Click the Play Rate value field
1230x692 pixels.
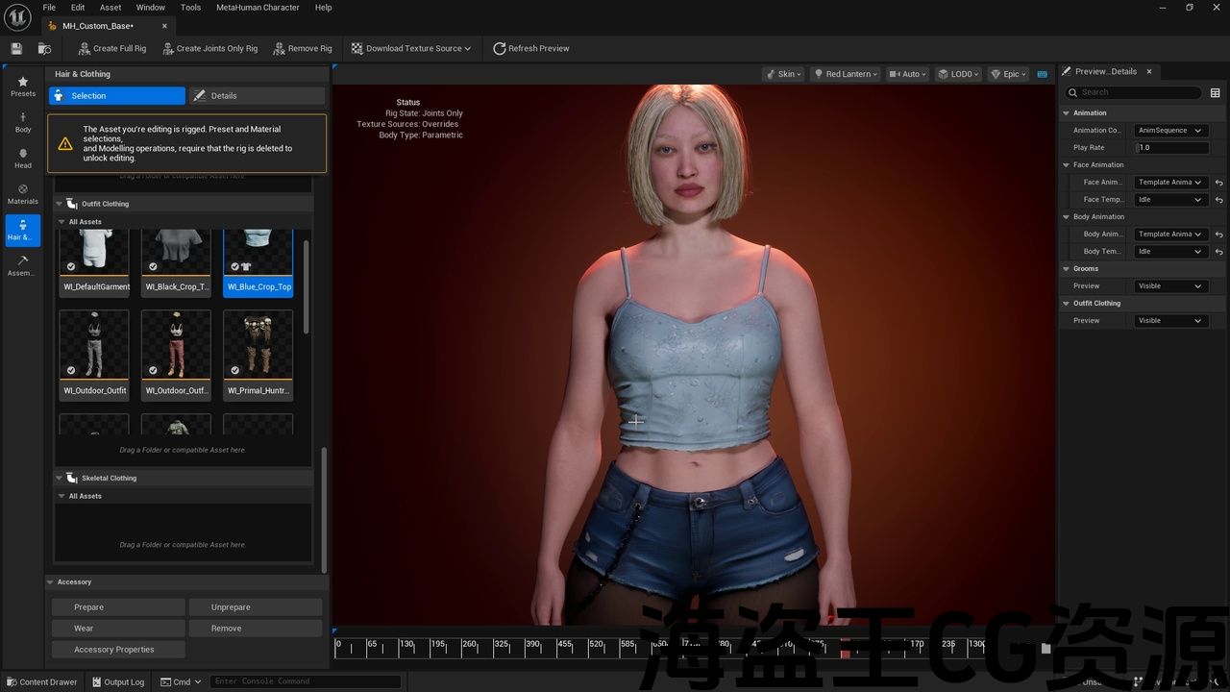1172,148
